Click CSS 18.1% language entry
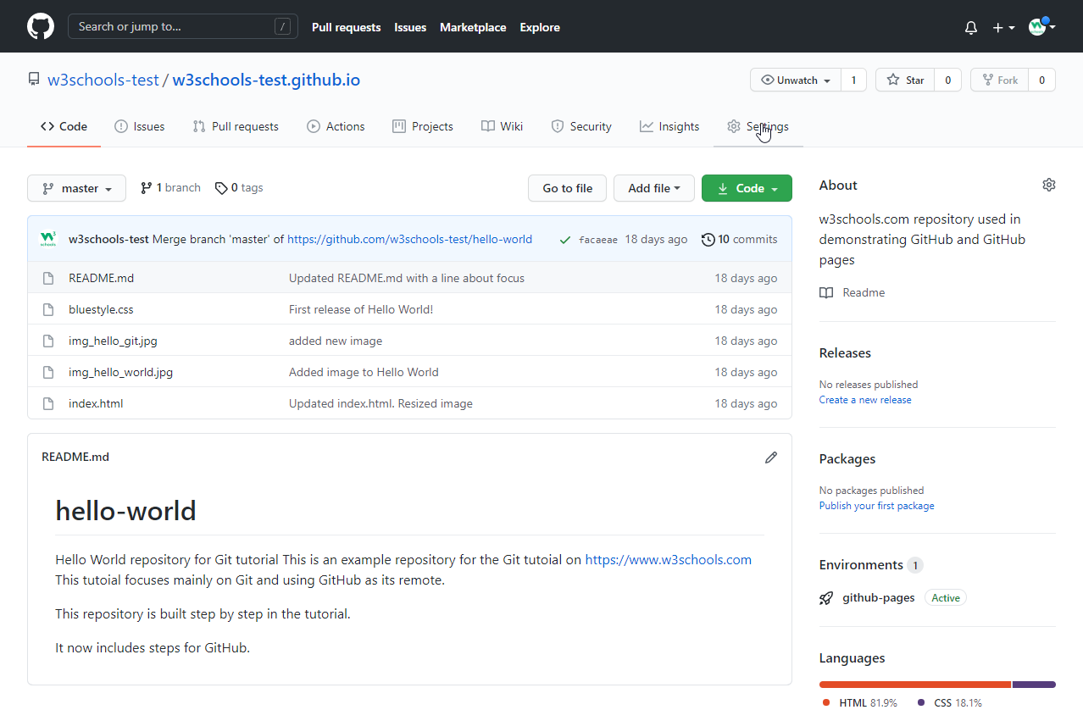Screen dimensions: 1083x721 949,702
